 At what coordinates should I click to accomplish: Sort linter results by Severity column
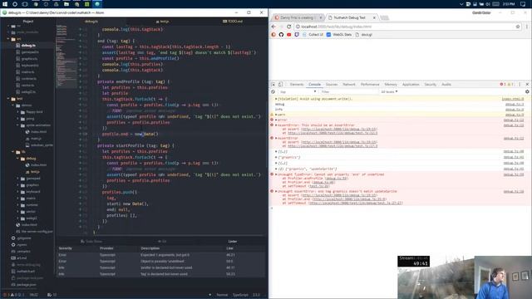(x=65, y=248)
